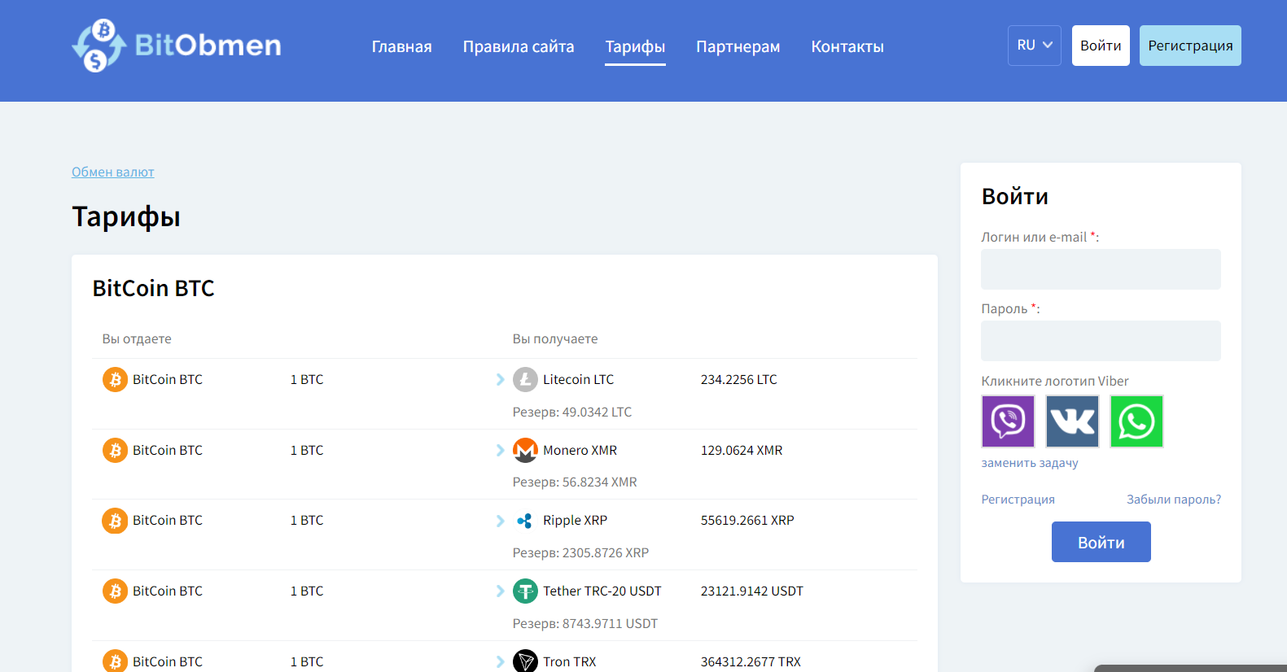Screen dimensions: 1287x672
Task: Choose the WhatsApp logo captcha icon
Action: point(1136,421)
